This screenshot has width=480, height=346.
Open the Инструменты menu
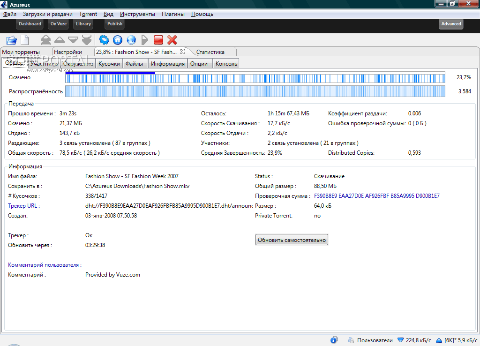coord(137,14)
